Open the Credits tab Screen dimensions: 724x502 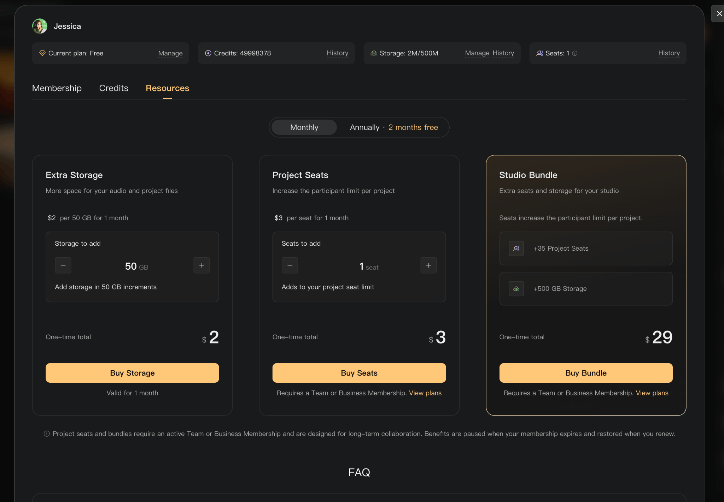(114, 88)
